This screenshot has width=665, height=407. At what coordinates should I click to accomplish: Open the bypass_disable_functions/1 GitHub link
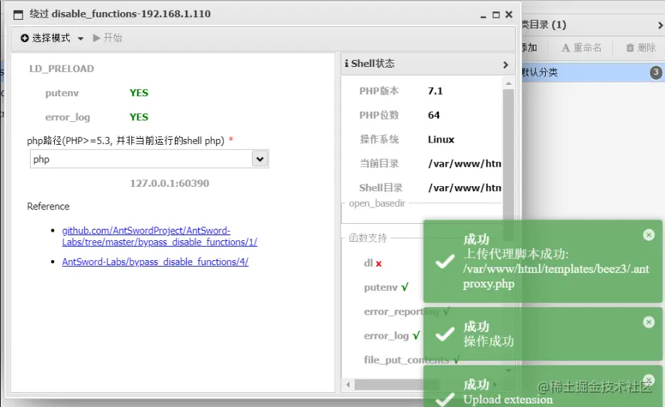point(159,237)
